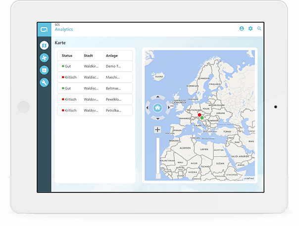Pan the map down arrow

coord(158,119)
